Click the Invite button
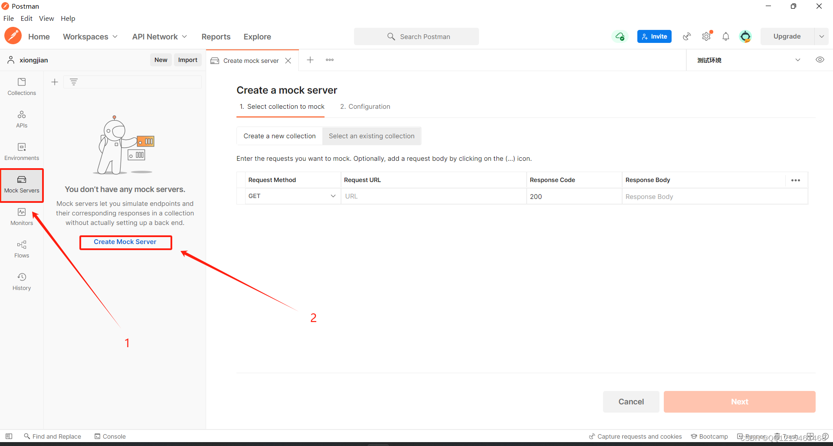Image resolution: width=833 pixels, height=446 pixels. click(x=654, y=36)
